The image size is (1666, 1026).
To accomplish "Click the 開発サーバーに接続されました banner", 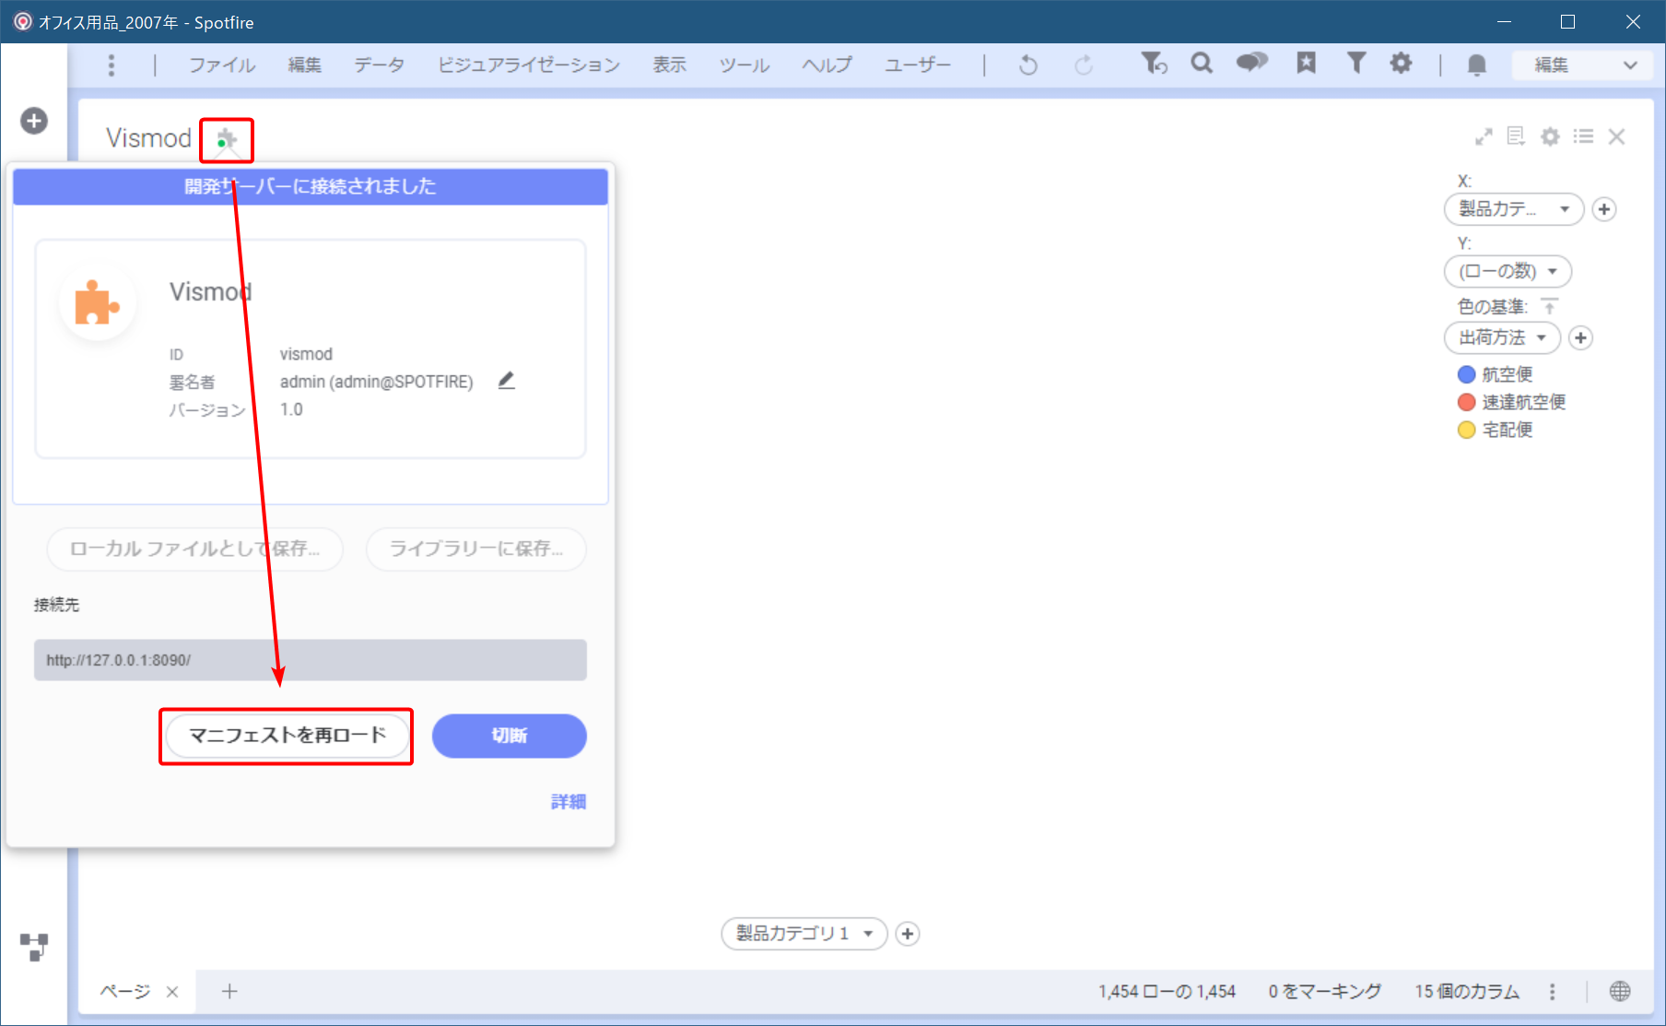I will point(311,186).
